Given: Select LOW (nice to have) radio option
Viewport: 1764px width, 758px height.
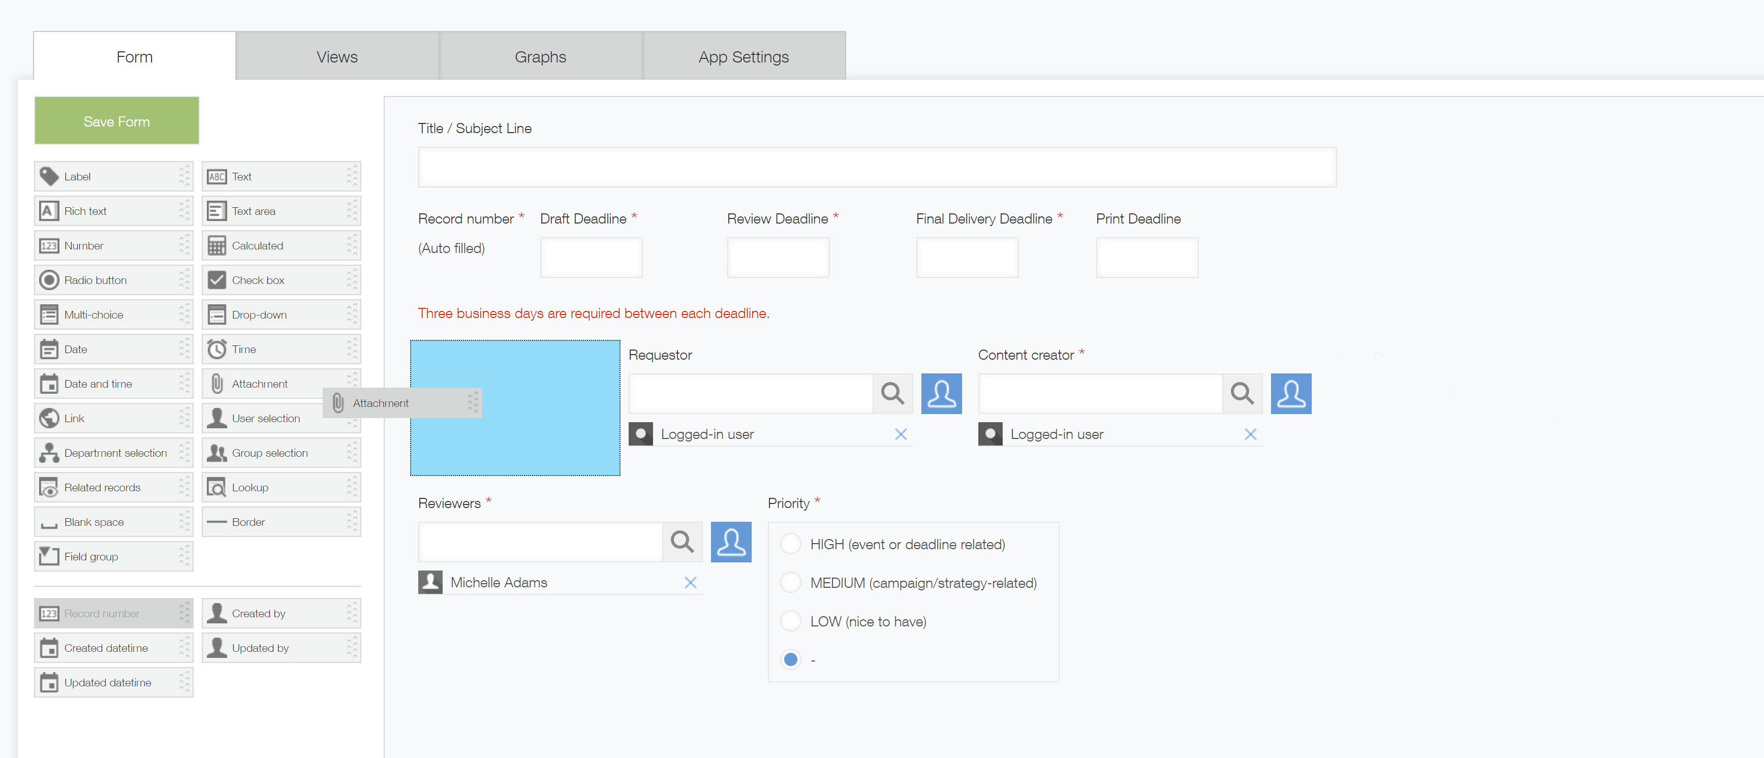Looking at the screenshot, I should pos(790,621).
